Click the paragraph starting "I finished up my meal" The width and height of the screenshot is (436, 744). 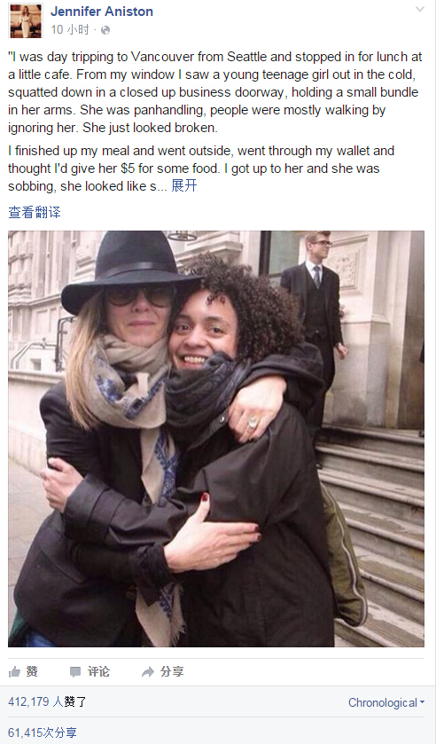[x=201, y=168]
